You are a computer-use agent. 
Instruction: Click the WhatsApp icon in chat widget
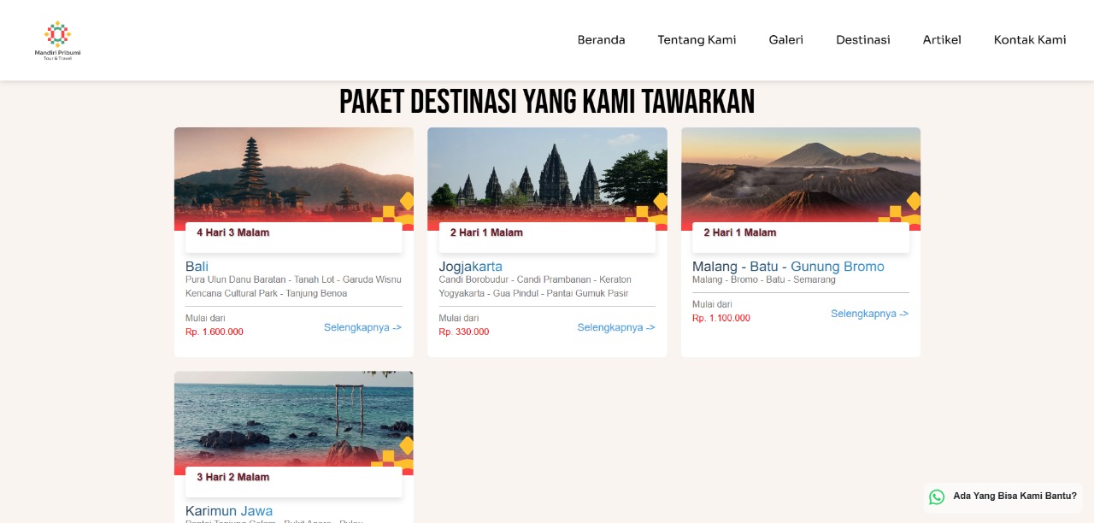(x=937, y=497)
